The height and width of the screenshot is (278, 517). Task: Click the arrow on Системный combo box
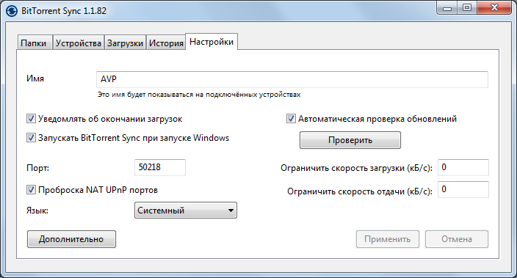click(231, 211)
